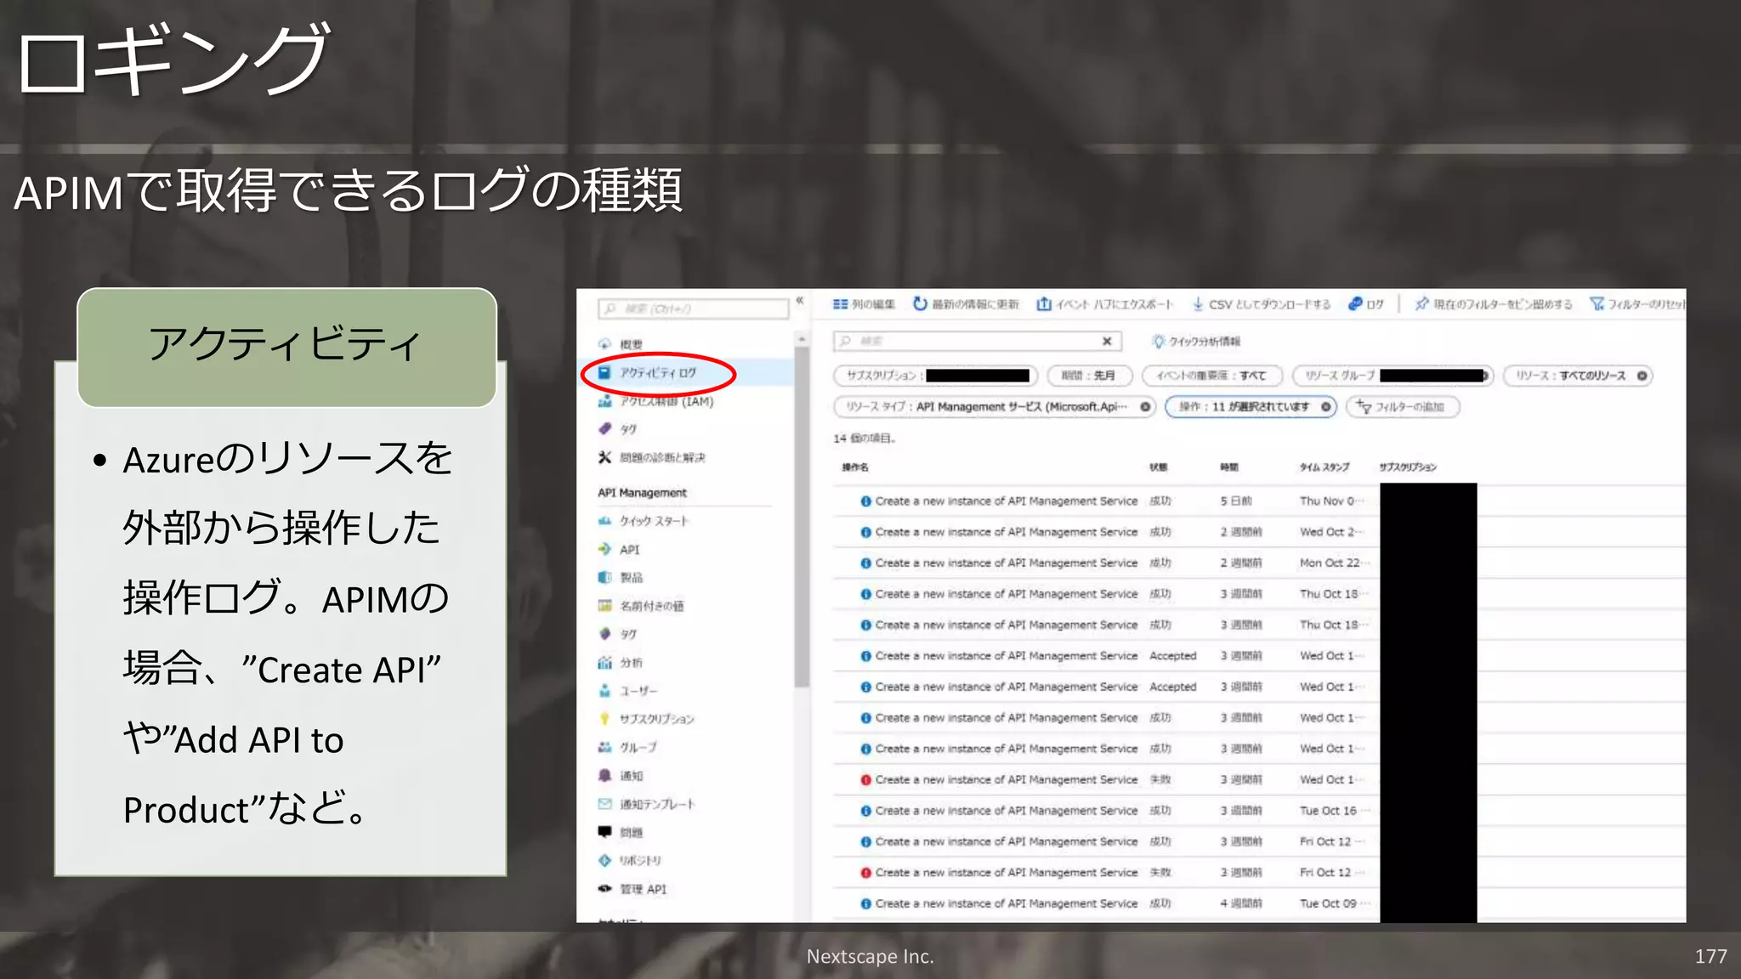Viewport: 1741px width, 979px height.
Task: Open 操作 : 11 が選択されています filter
Action: [1250, 407]
